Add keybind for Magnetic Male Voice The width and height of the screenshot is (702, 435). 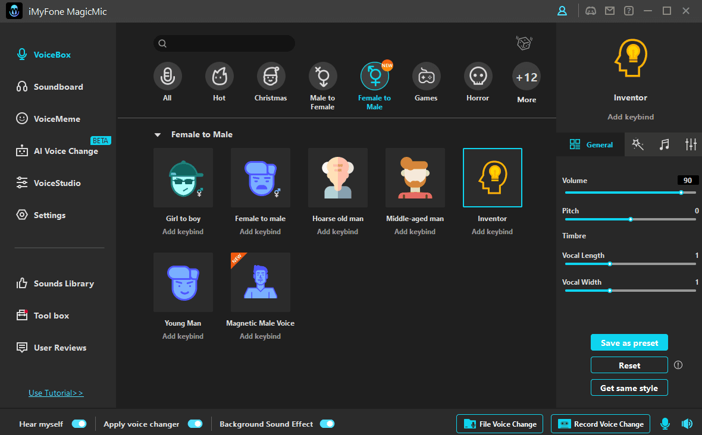tap(261, 336)
